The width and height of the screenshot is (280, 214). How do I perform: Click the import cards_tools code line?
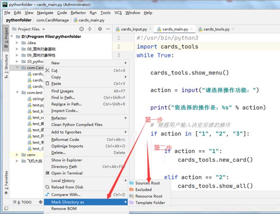[x=167, y=47]
